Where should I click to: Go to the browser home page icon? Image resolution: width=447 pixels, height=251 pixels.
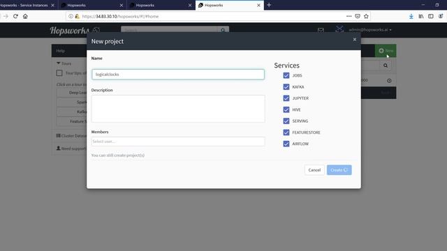click(25, 16)
